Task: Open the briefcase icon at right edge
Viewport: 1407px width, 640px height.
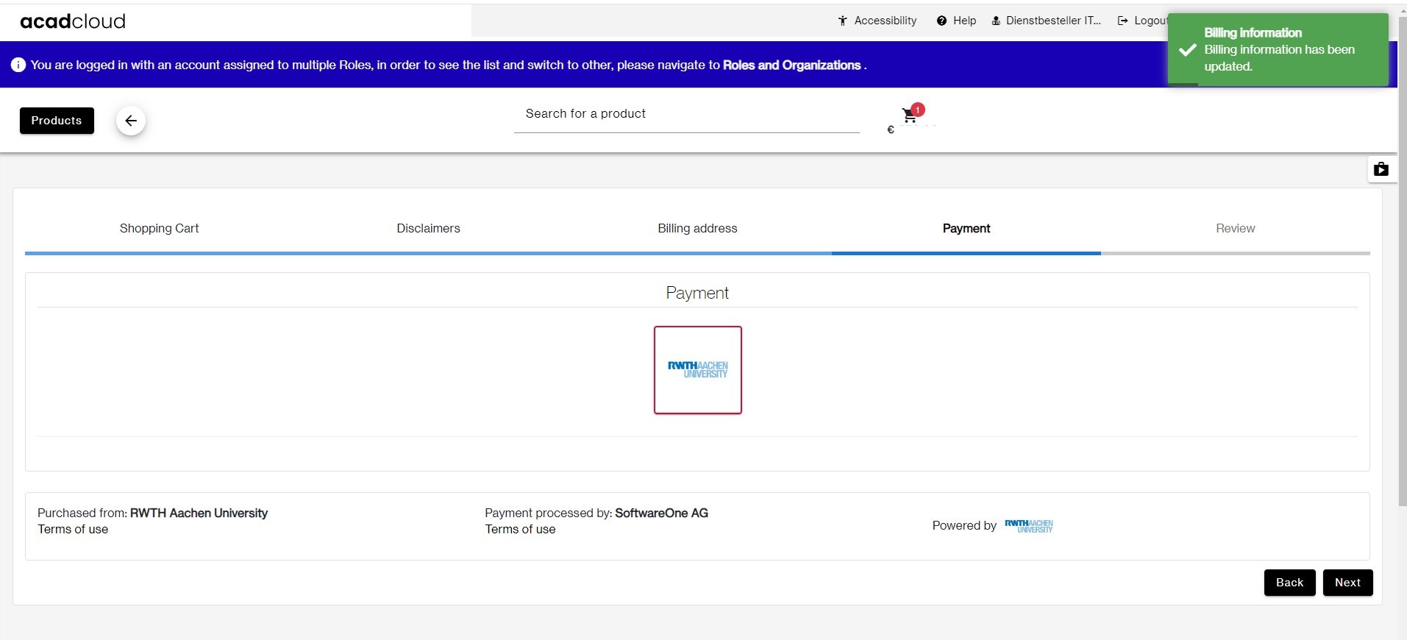Action: [x=1381, y=169]
